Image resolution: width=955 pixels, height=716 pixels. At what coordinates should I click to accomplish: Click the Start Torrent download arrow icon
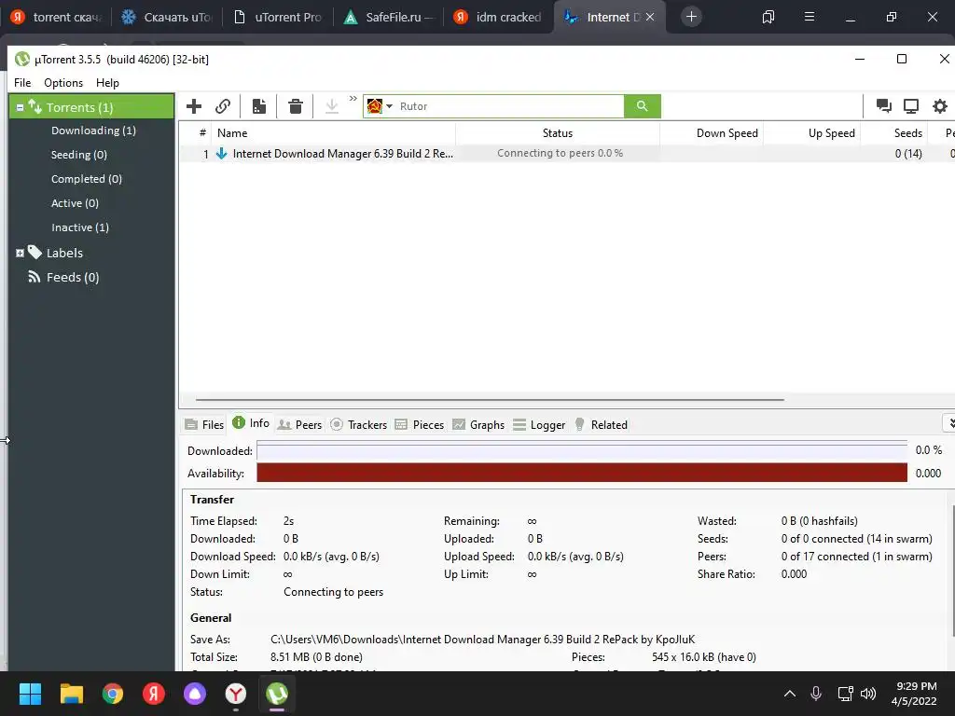pos(332,106)
